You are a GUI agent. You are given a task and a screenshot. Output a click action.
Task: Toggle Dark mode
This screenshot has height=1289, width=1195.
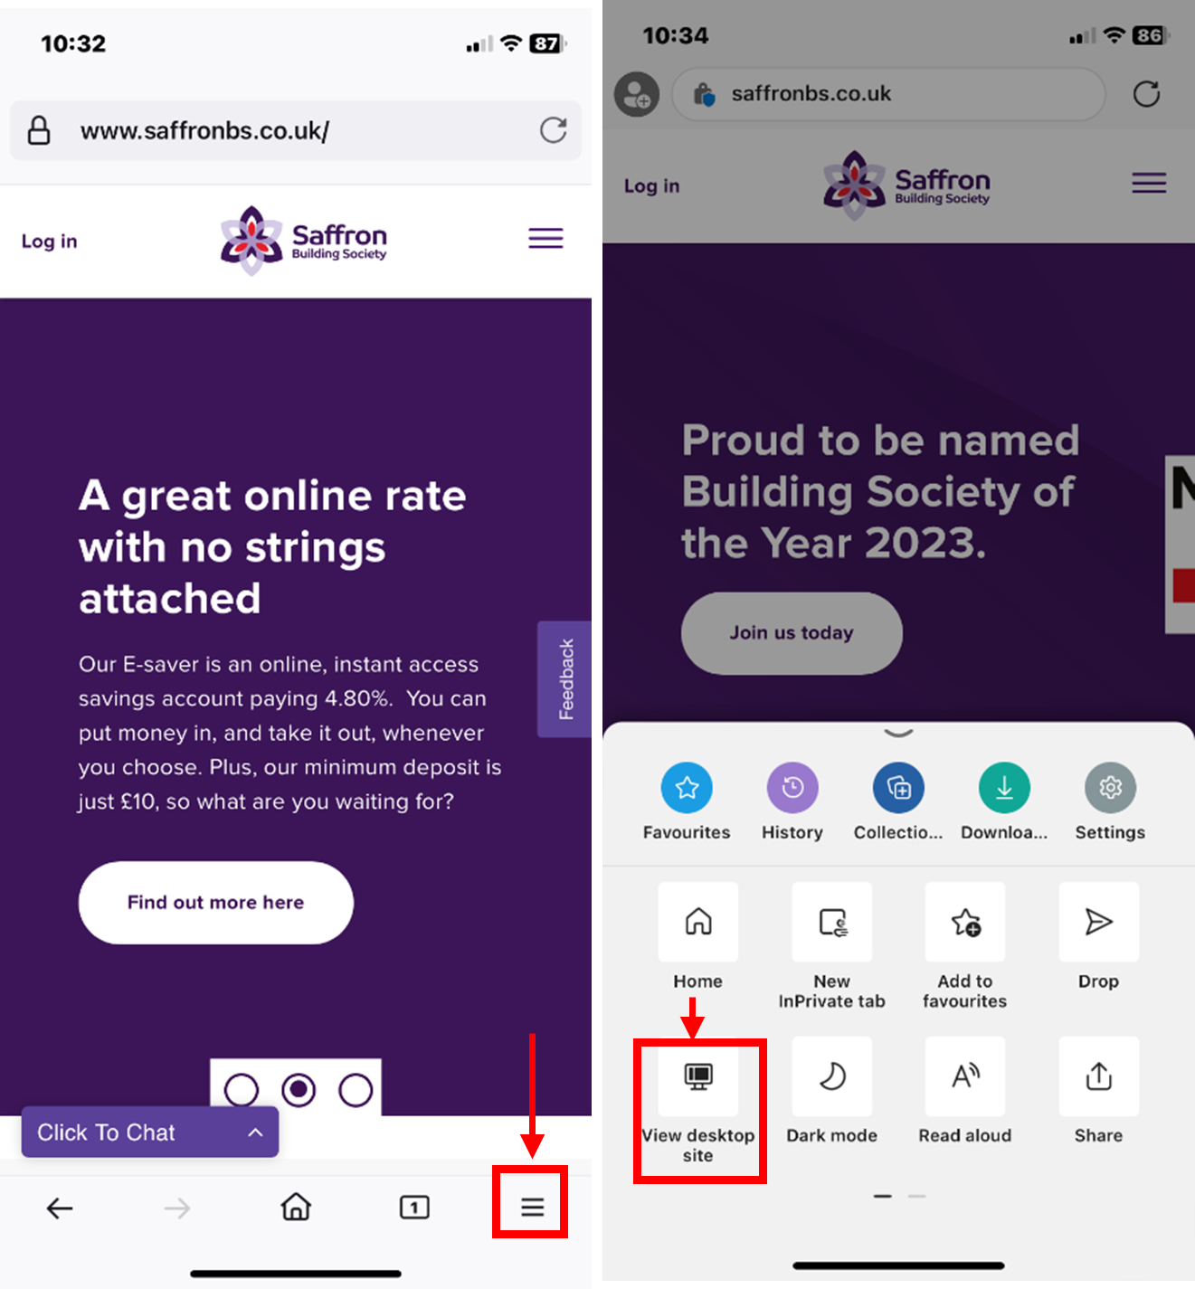pyautogui.click(x=832, y=1076)
